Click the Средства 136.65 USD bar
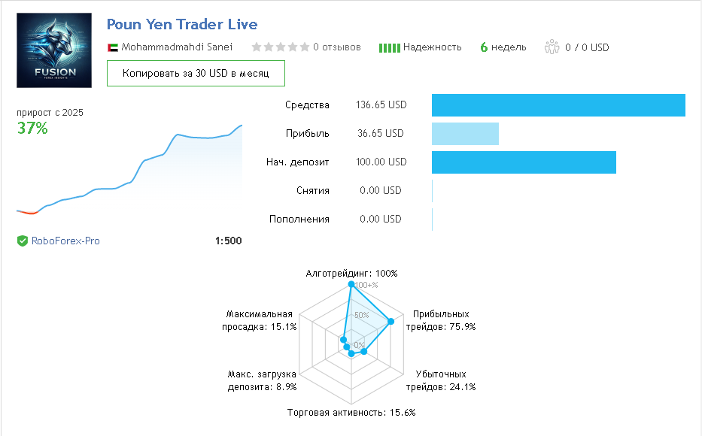The width and height of the screenshot is (702, 436). (558, 105)
